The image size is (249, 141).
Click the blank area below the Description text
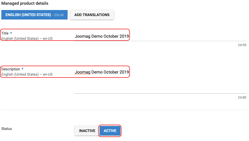[x=158, y=85]
